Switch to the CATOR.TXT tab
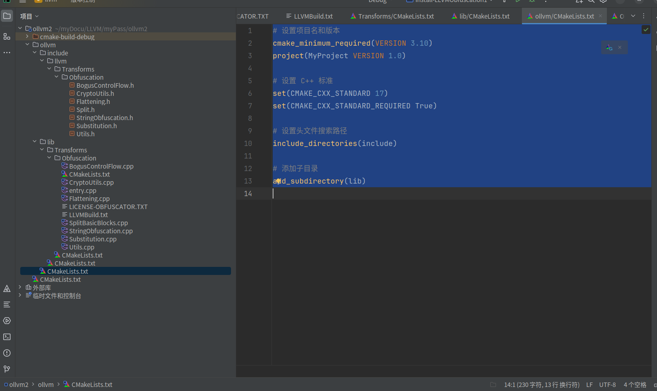The image size is (657, 391). coord(253,16)
